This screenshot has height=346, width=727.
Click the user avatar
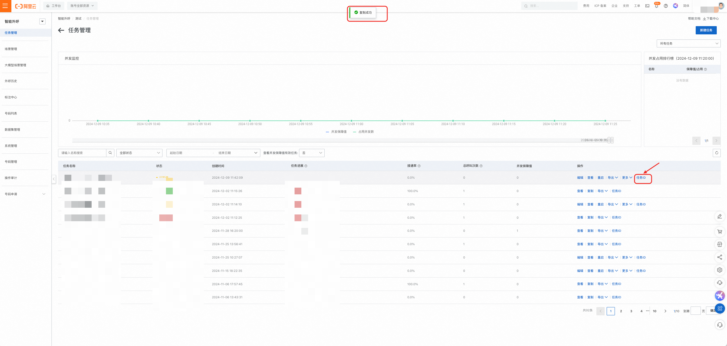(x=721, y=6)
